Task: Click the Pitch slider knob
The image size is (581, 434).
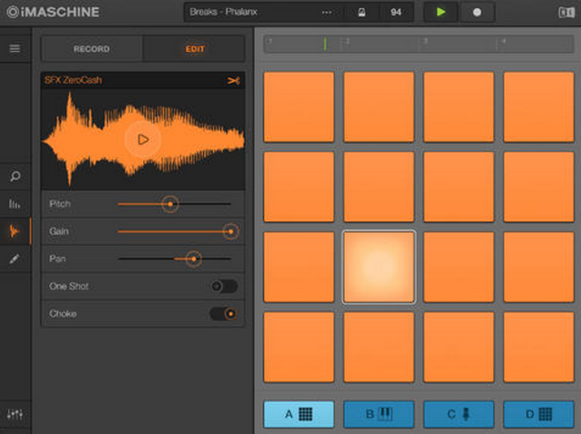Action: [x=170, y=204]
